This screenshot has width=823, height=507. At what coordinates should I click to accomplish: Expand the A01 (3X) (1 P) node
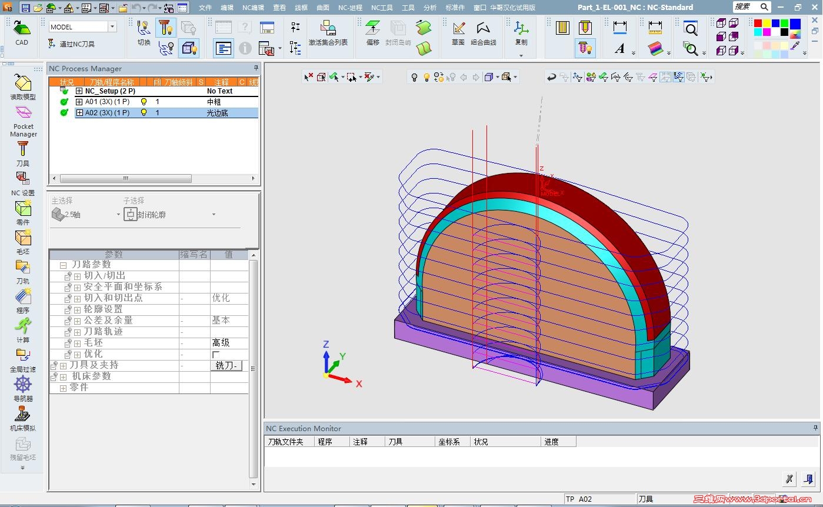point(79,102)
